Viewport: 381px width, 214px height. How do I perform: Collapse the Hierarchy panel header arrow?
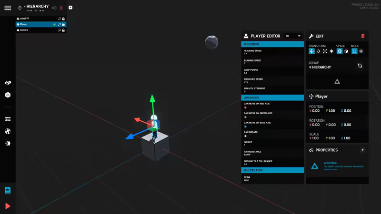point(24,7)
